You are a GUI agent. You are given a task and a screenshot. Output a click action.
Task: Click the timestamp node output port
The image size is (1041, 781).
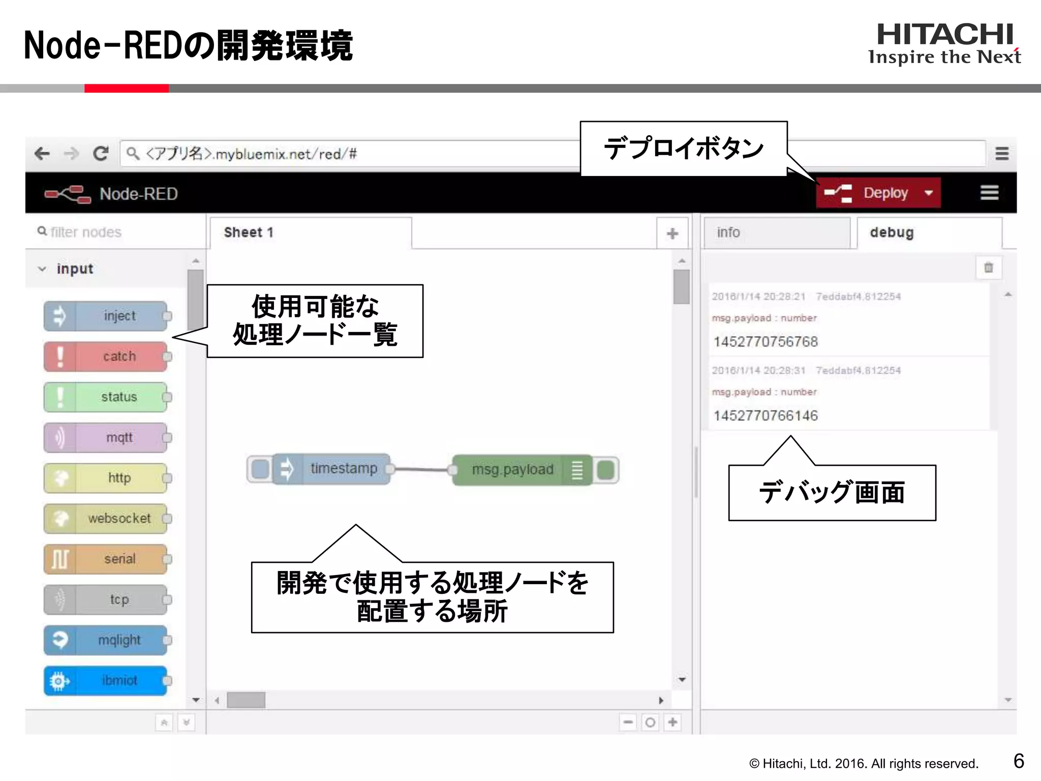390,468
